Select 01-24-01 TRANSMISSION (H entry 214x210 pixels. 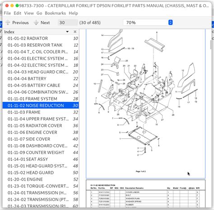tap(41, 193)
